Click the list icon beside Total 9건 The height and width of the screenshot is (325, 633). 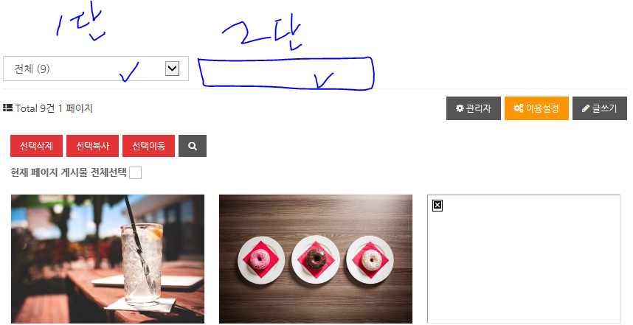tap(7, 108)
